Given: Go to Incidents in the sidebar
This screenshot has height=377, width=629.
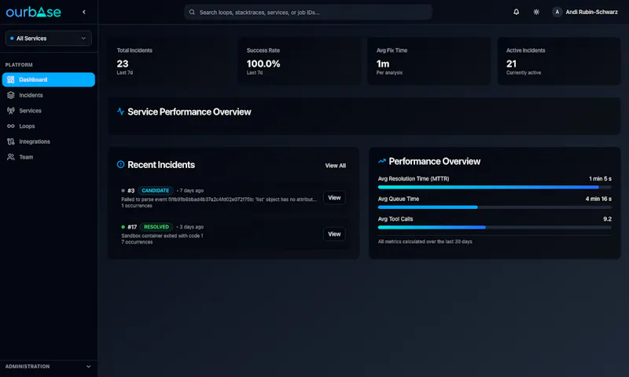Looking at the screenshot, I should (49, 95).
